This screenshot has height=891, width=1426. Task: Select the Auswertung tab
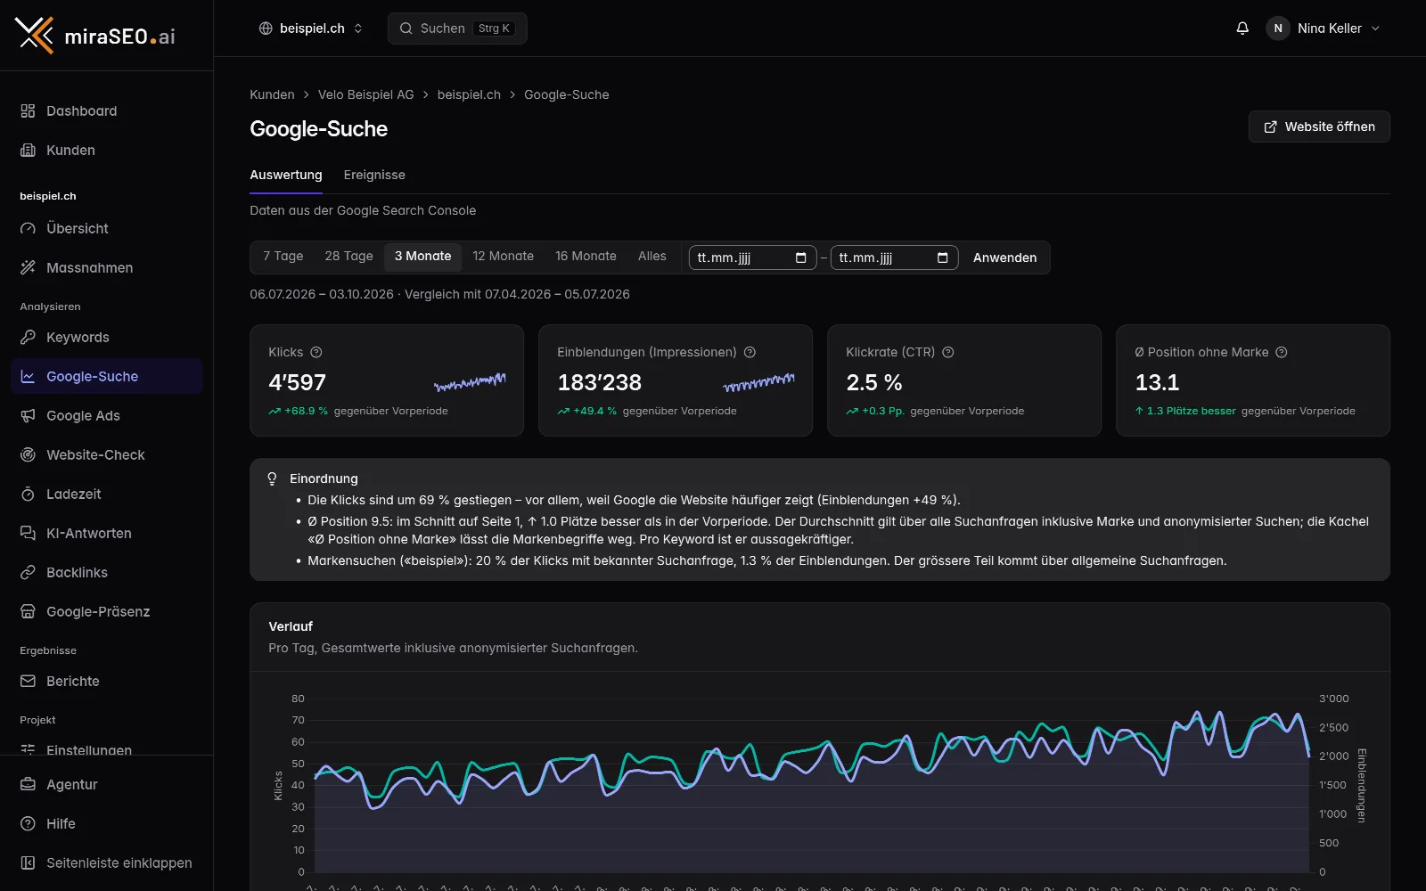pyautogui.click(x=286, y=175)
